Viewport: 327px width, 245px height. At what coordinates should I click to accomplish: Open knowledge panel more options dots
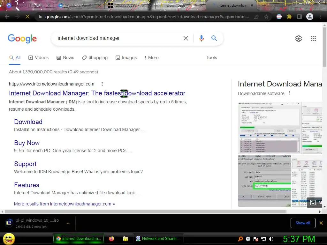click(x=289, y=93)
